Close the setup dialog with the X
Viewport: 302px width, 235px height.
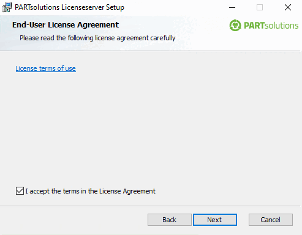pyautogui.click(x=288, y=7)
